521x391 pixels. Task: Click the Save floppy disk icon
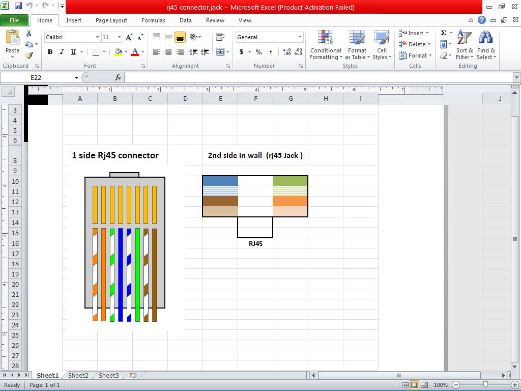[18, 6]
